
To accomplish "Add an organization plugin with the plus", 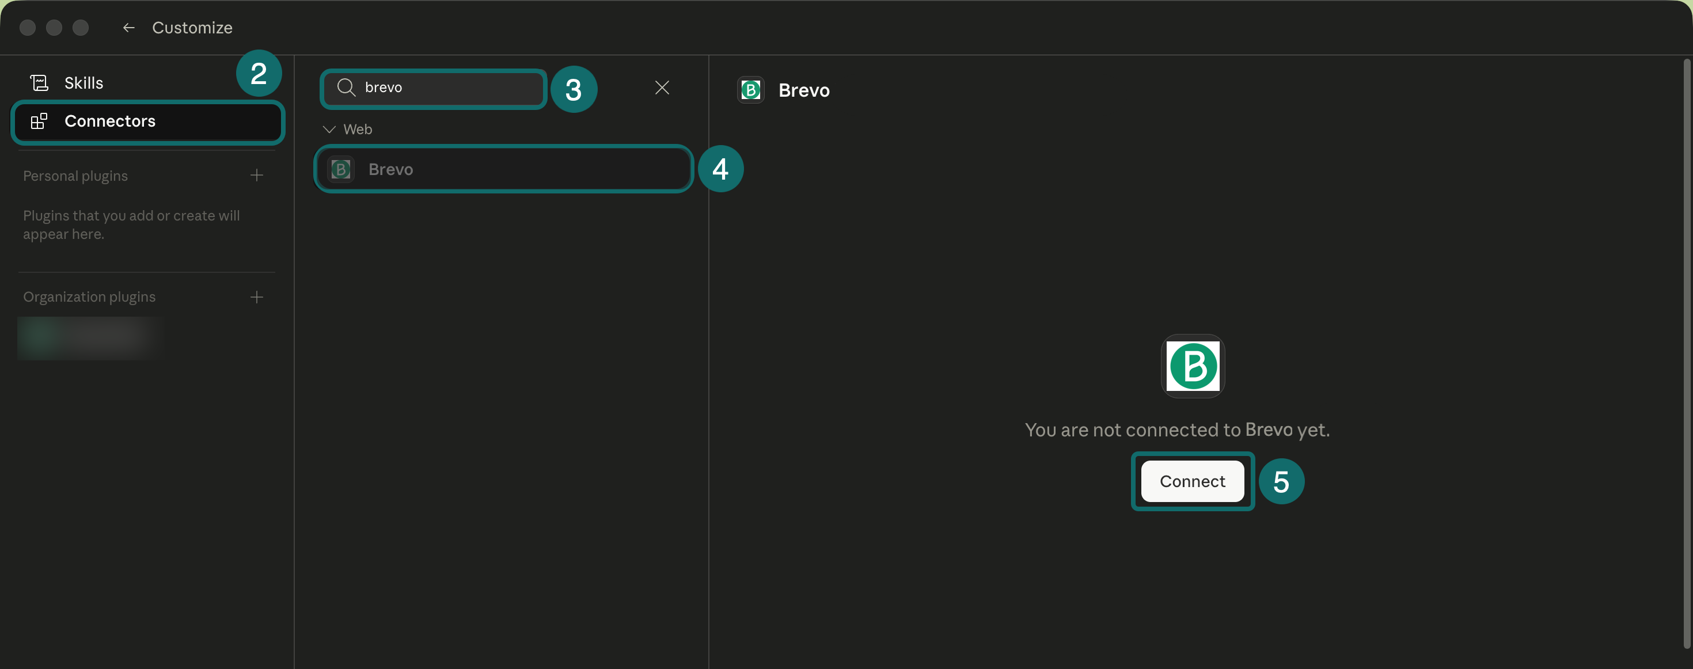I will coord(256,297).
